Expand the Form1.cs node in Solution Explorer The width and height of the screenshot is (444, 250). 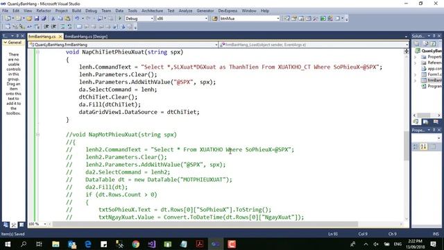coord(416,75)
